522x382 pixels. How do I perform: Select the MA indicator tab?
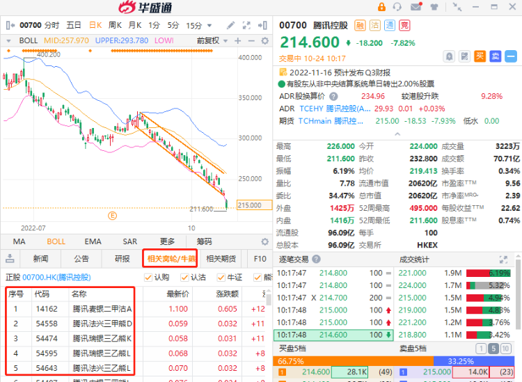pyautogui.click(x=19, y=241)
